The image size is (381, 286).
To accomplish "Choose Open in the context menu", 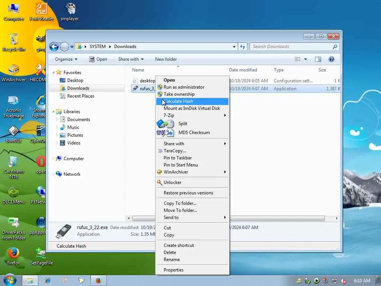I will 192,80.
